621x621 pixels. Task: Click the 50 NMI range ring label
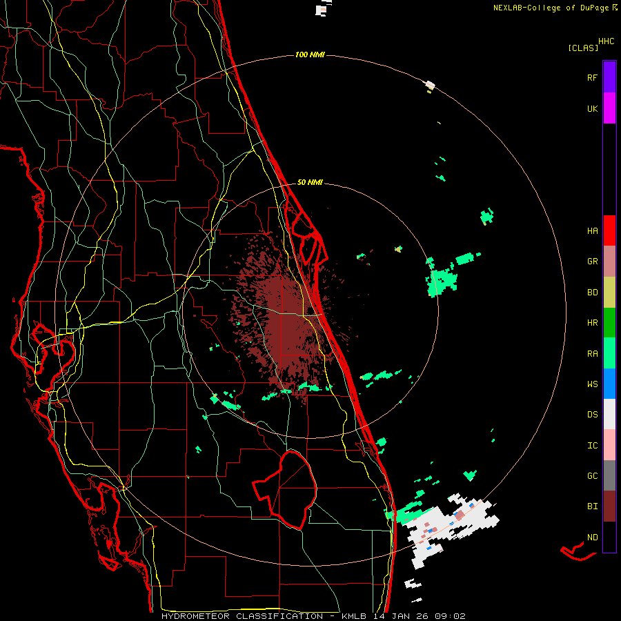pyautogui.click(x=310, y=182)
